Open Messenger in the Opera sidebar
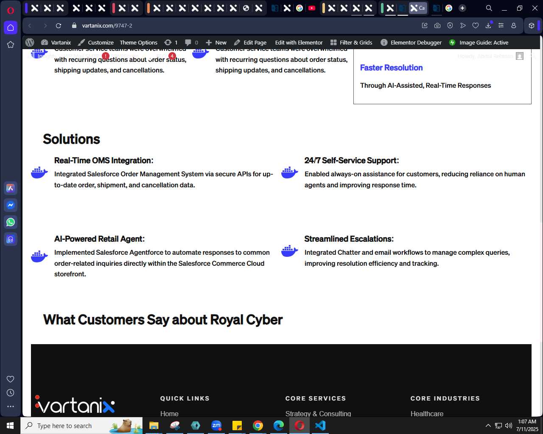Screen dimensions: 543x434 [11, 205]
